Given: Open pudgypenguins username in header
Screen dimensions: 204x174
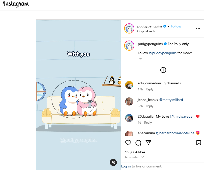Looking at the screenshot, I should pyautogui.click(x=150, y=26).
